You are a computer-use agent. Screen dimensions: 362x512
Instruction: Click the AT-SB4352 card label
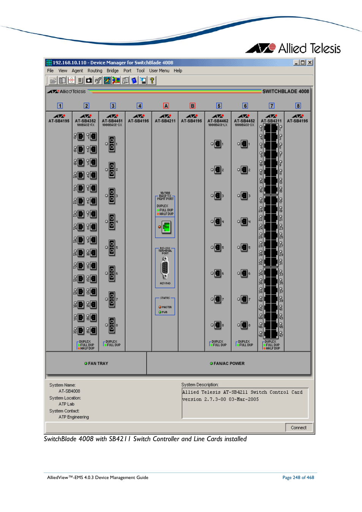click(85, 121)
